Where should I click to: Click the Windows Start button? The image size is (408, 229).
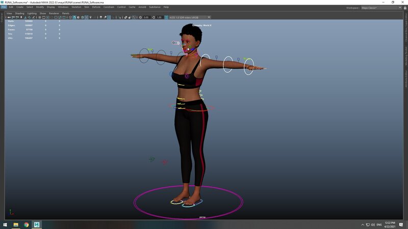pos(5,224)
